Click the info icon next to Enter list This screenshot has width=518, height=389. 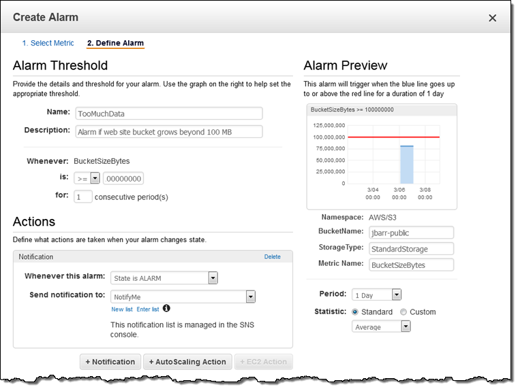(167, 309)
